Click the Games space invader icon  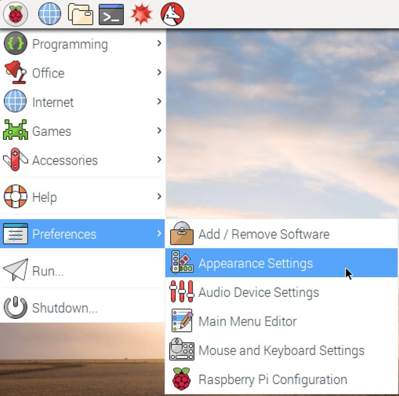pyautogui.click(x=15, y=131)
